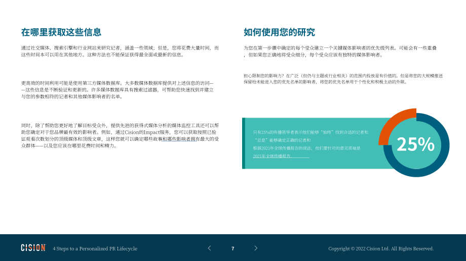Click footer title 4 Steps to a Personalized PR Lifecycle
The height and width of the screenshot is (261, 466).
click(x=95, y=248)
